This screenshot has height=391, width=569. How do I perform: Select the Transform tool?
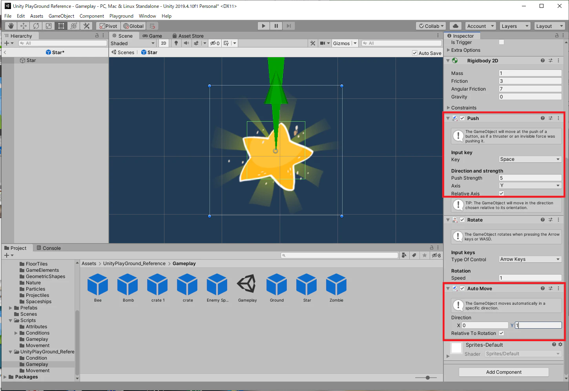(74, 26)
